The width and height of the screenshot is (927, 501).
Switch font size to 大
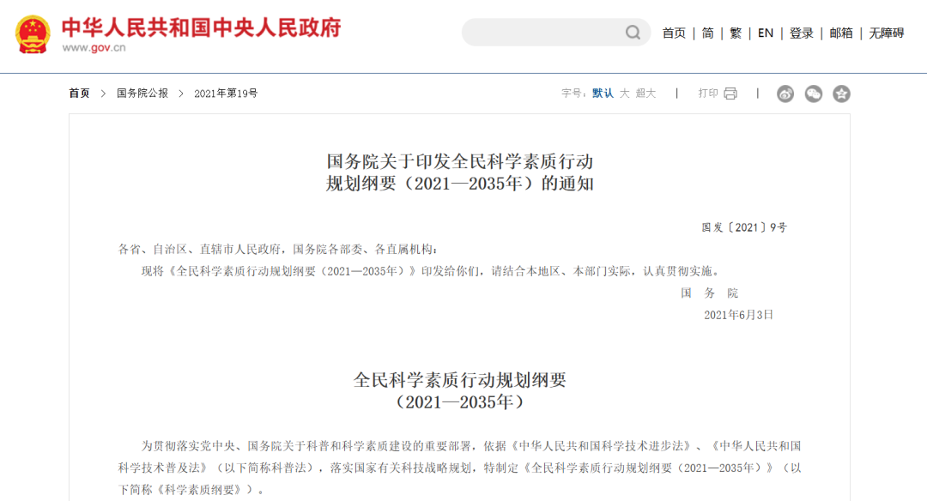tap(625, 94)
